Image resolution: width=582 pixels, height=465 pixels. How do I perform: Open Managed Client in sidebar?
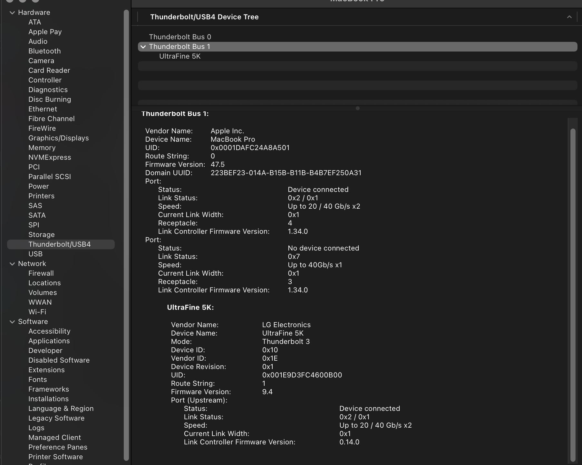54,438
